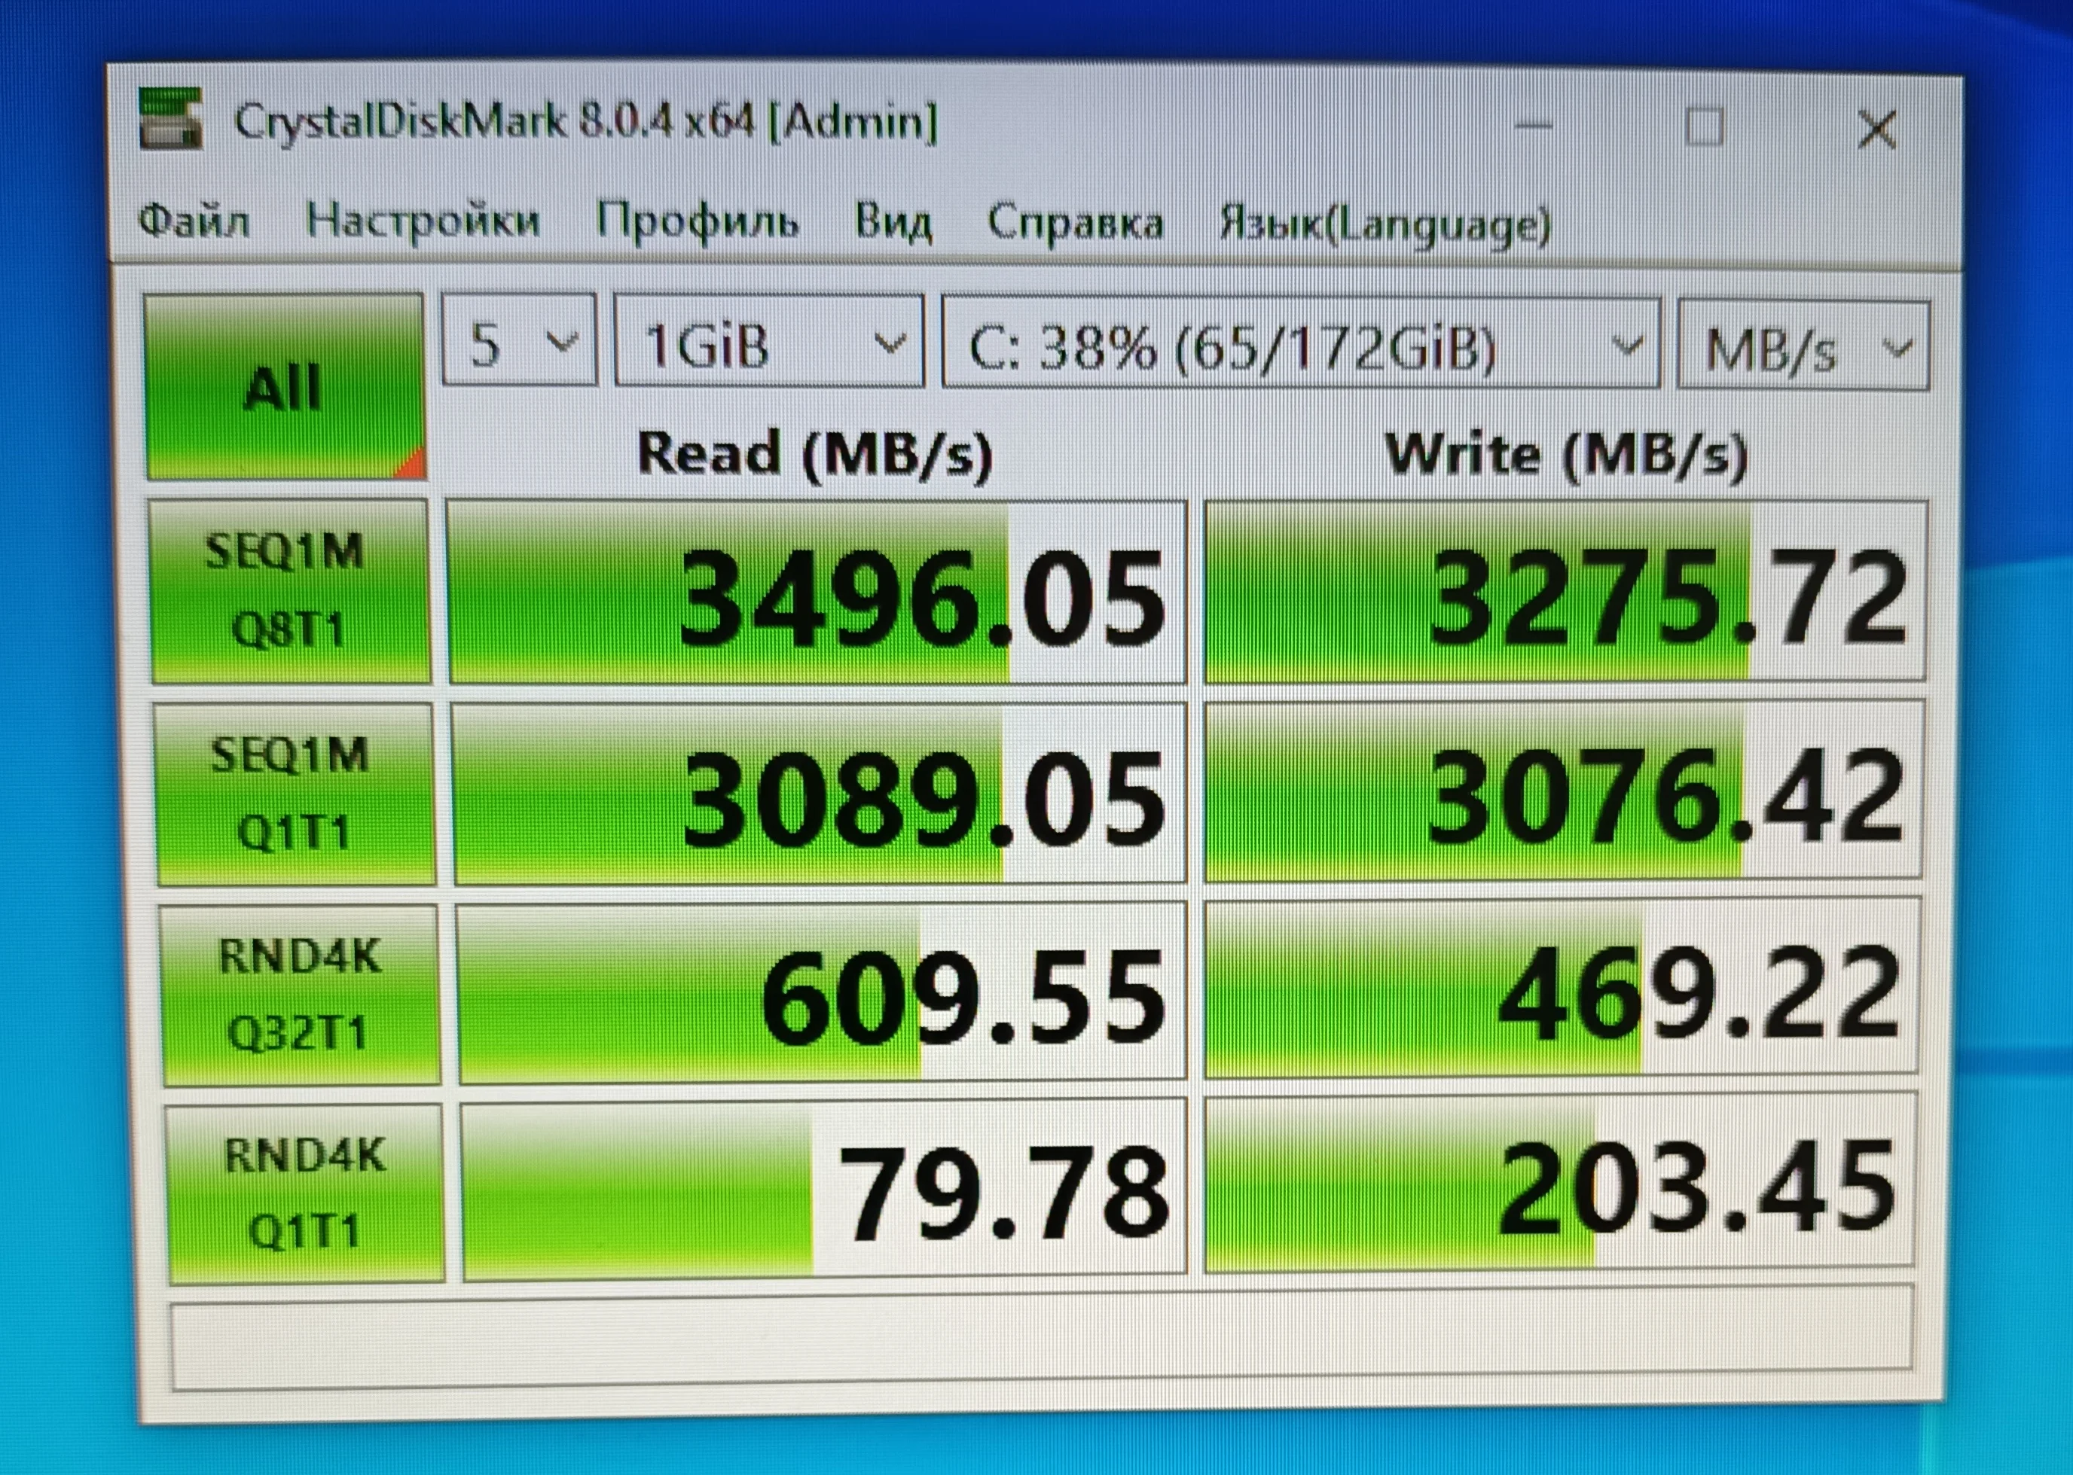Click the empty comment field at bottom
The height and width of the screenshot is (1475, 2073).
pos(1040,1339)
